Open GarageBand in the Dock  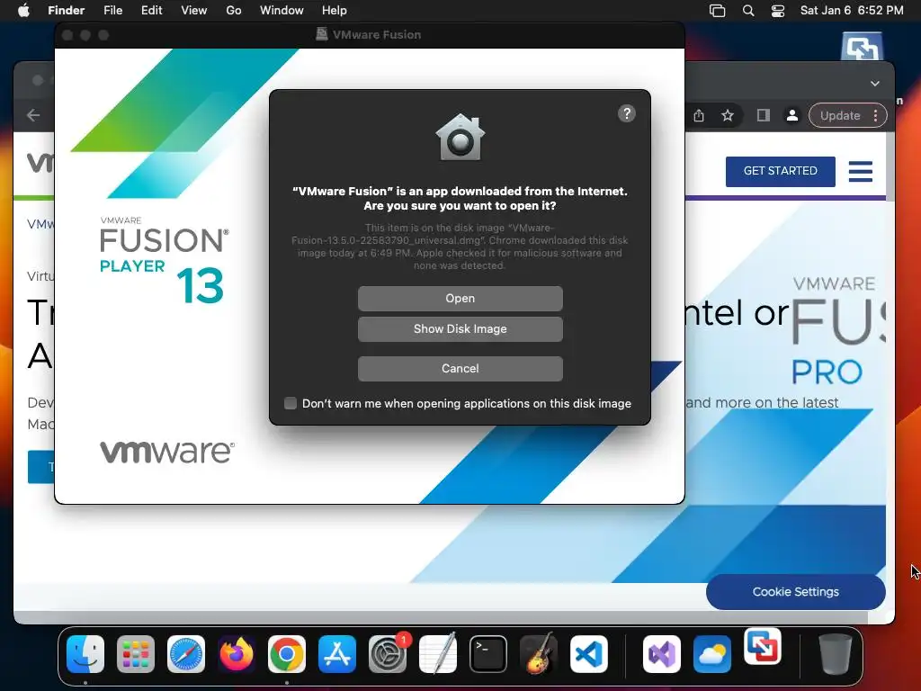click(x=539, y=653)
